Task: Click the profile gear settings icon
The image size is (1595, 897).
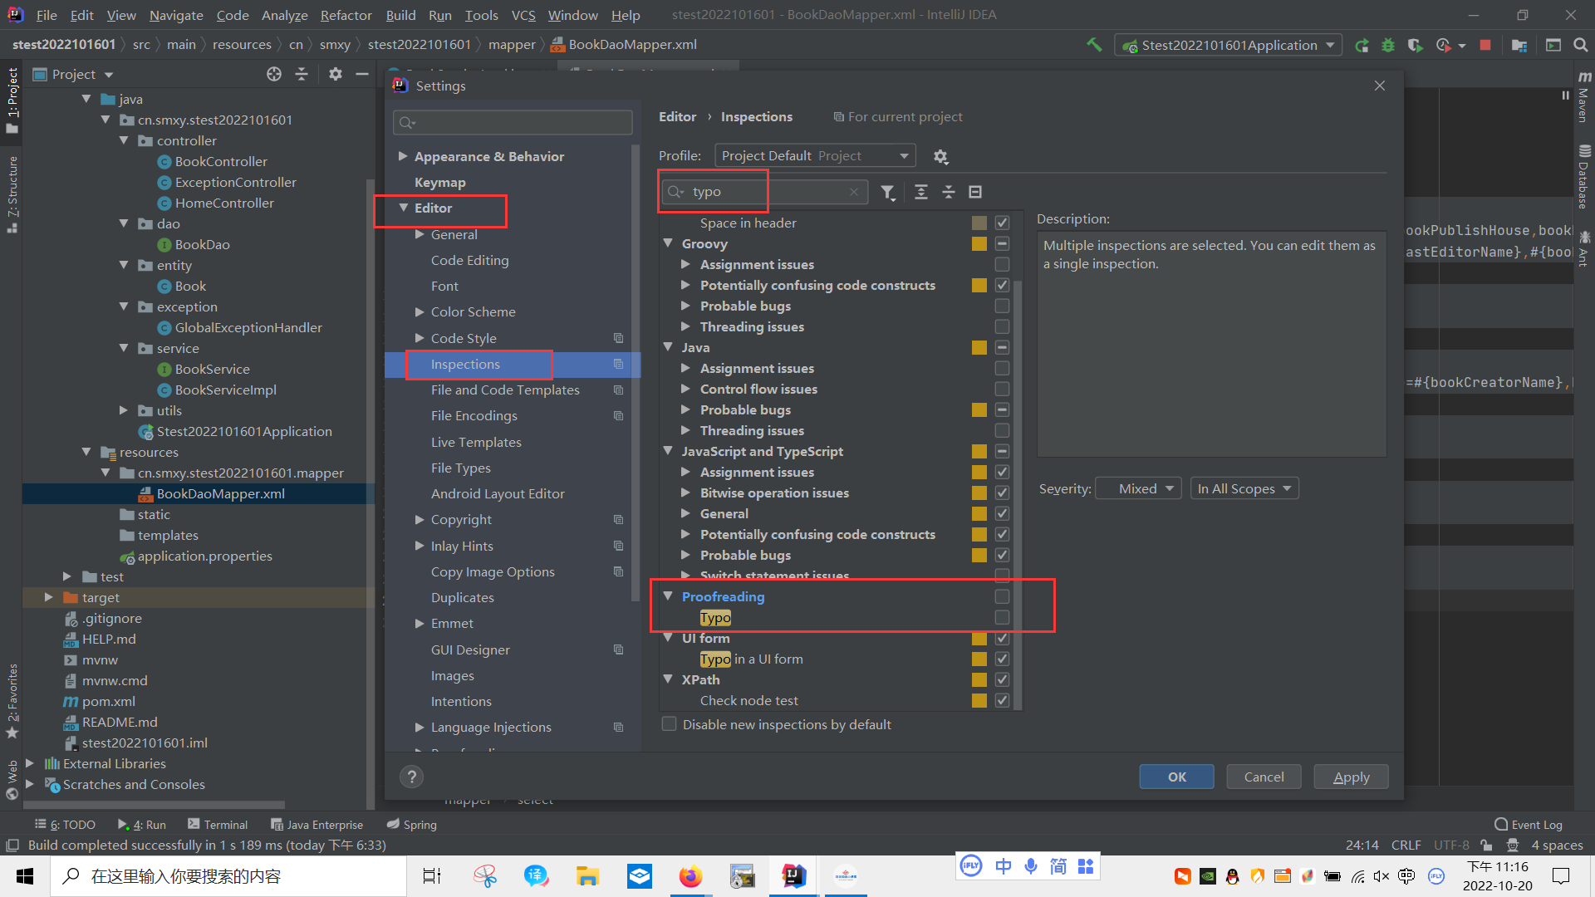Action: [x=940, y=157]
